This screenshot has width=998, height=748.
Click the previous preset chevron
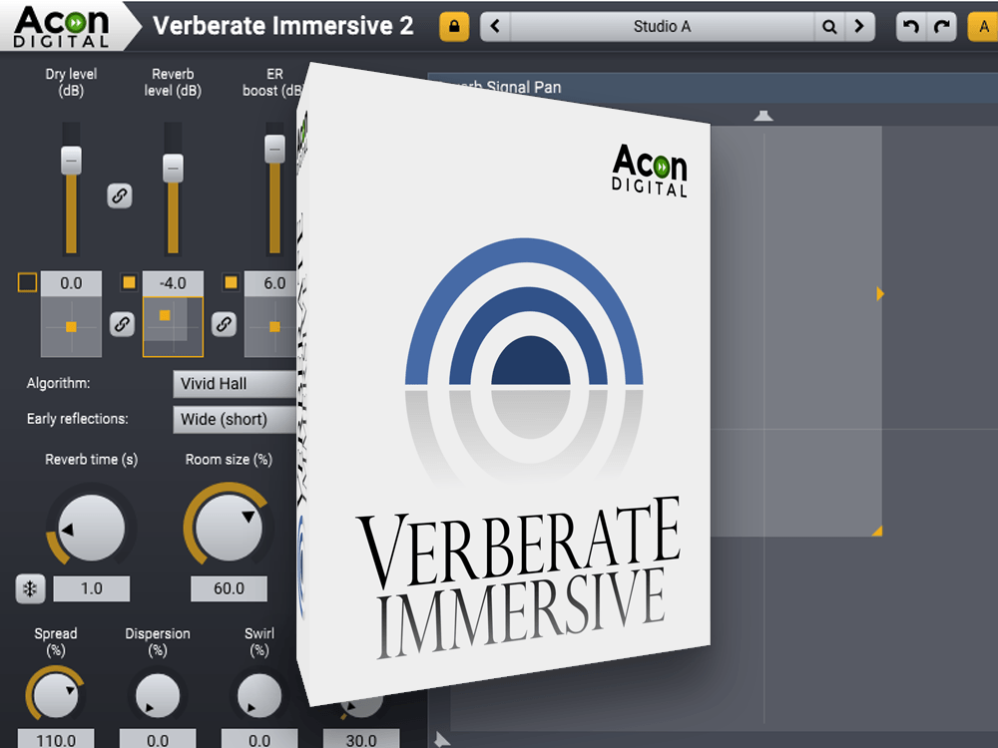pos(496,26)
